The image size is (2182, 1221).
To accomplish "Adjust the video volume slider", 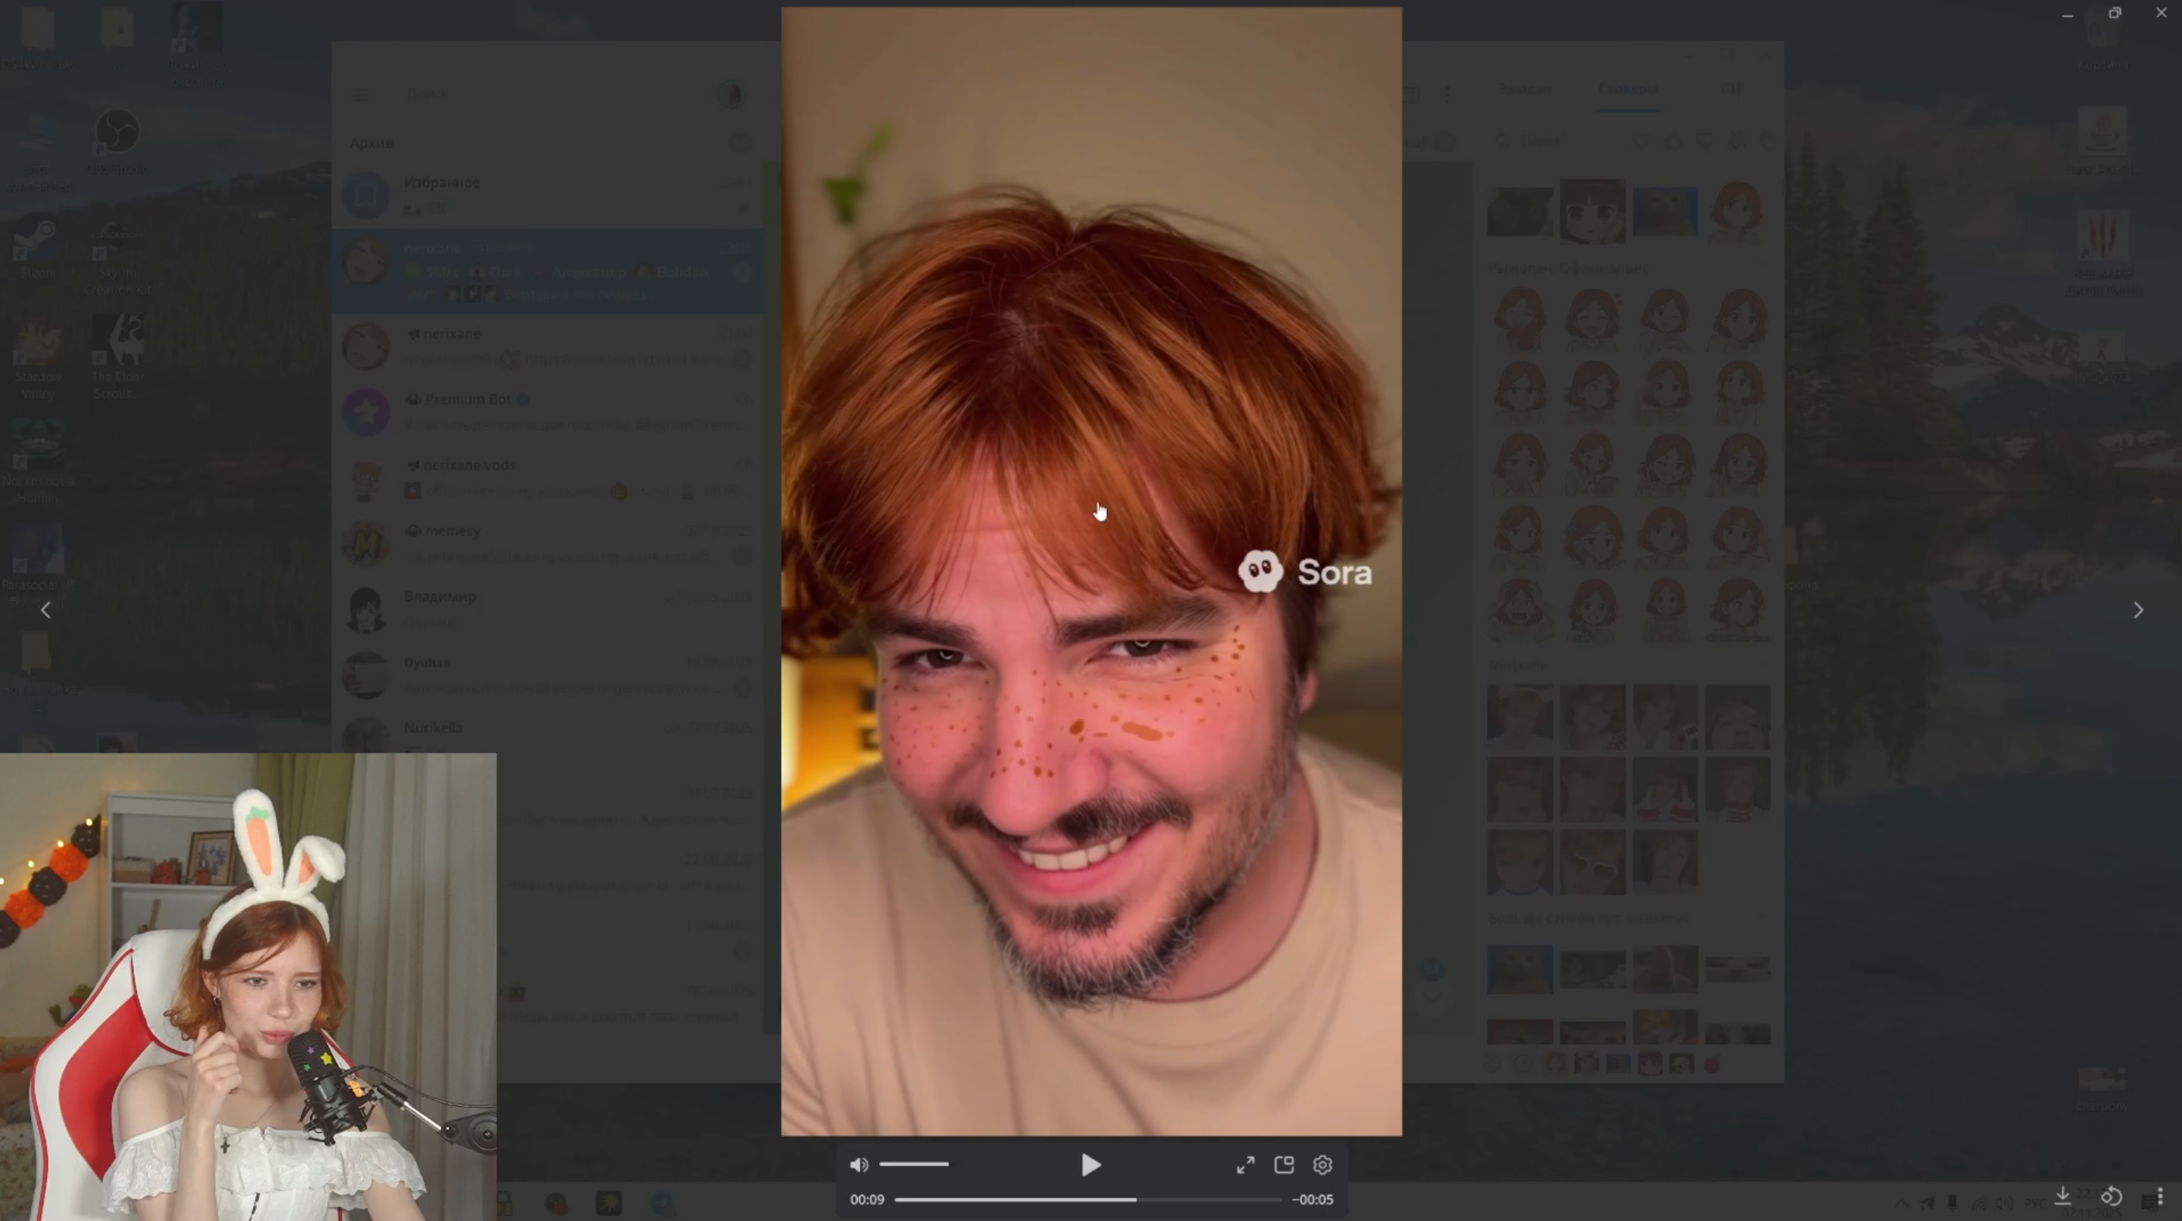I will (x=915, y=1165).
